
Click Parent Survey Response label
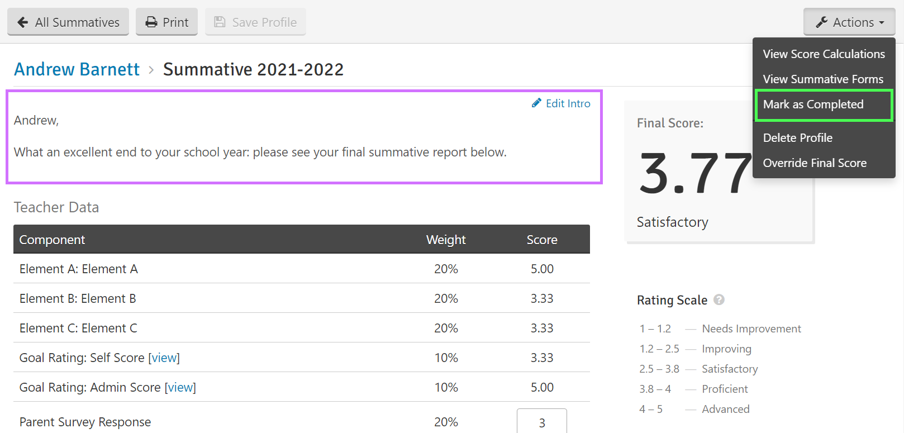point(85,422)
